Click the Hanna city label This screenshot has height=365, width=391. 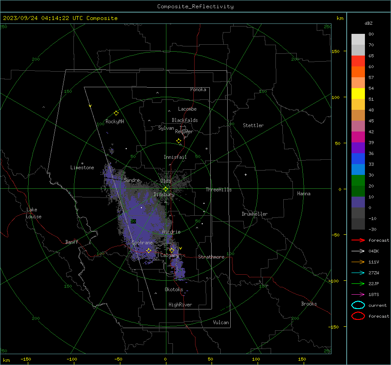click(x=304, y=194)
